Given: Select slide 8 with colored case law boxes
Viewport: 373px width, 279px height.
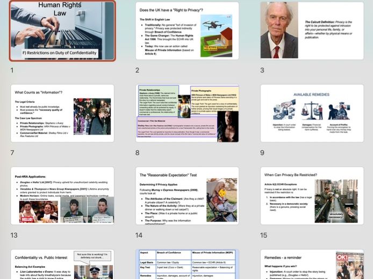Looking at the screenshot, I should [x=187, y=113].
